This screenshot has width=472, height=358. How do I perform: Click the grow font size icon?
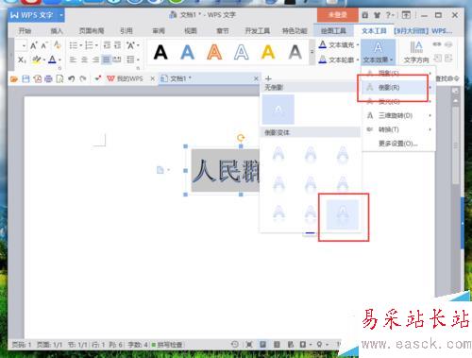coord(34,45)
